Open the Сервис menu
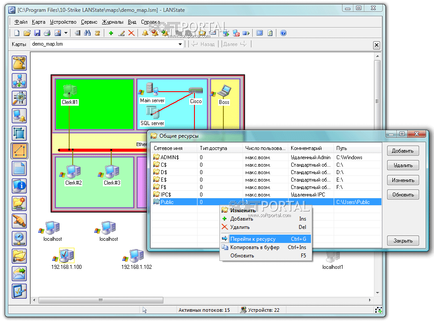434x321 pixels. 89,22
